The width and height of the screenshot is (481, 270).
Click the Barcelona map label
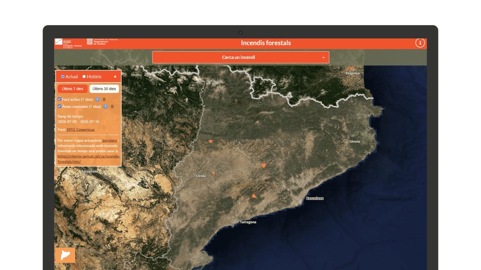(x=315, y=198)
